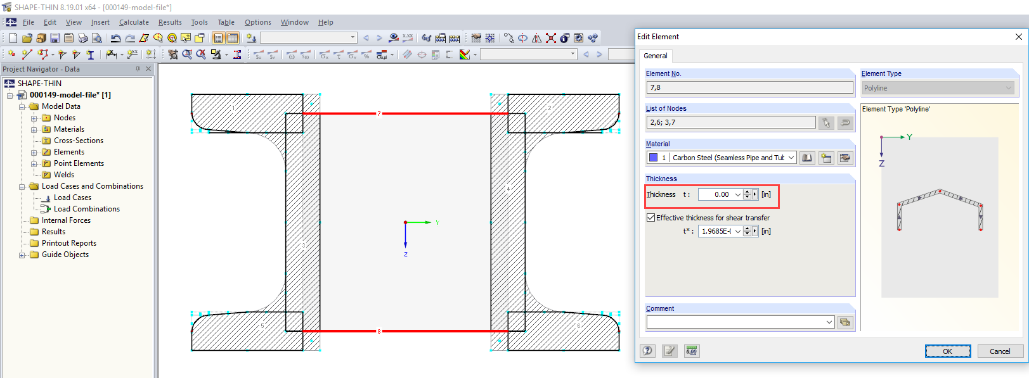Click the show values eye icon
Screen dimensions: 1029x378
[394, 38]
